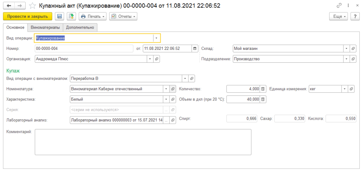Open the Единица измерения dropdown
Viewport: 364px width, 171px height.
tap(345, 89)
